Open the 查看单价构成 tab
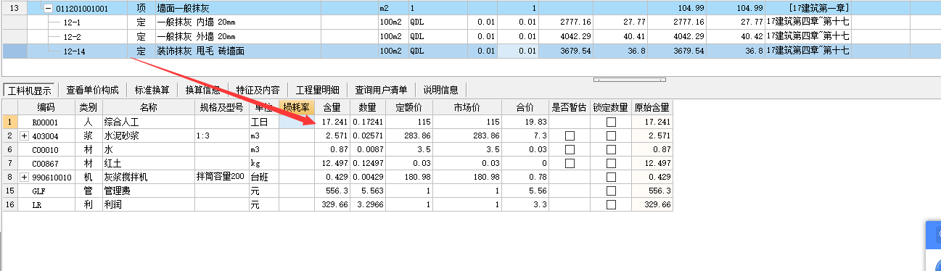Viewport: 941px width, 271px height. tap(92, 91)
